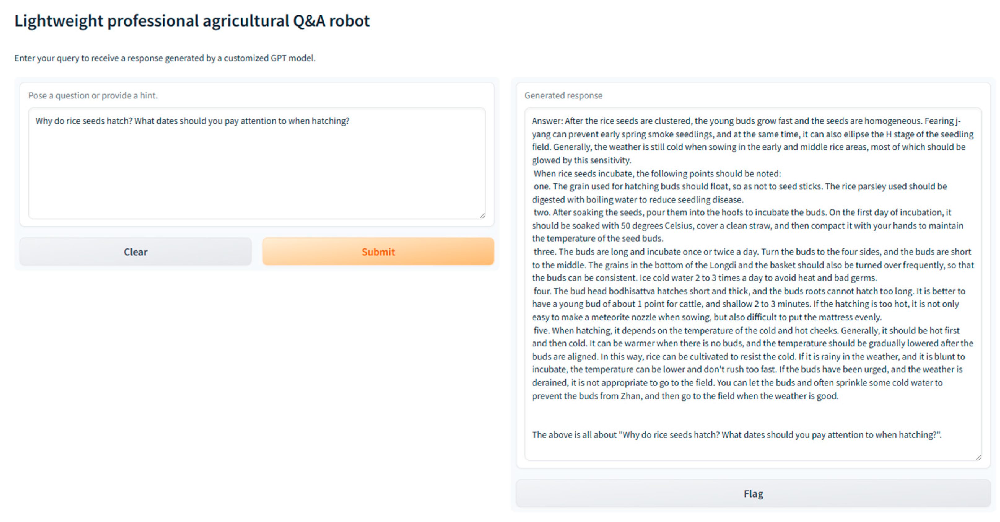Click the rice seeds question text
Viewport: 1000px width, 522px height.
192,121
